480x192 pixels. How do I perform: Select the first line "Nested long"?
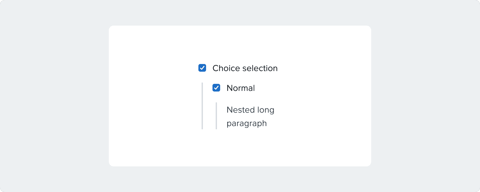click(x=250, y=110)
